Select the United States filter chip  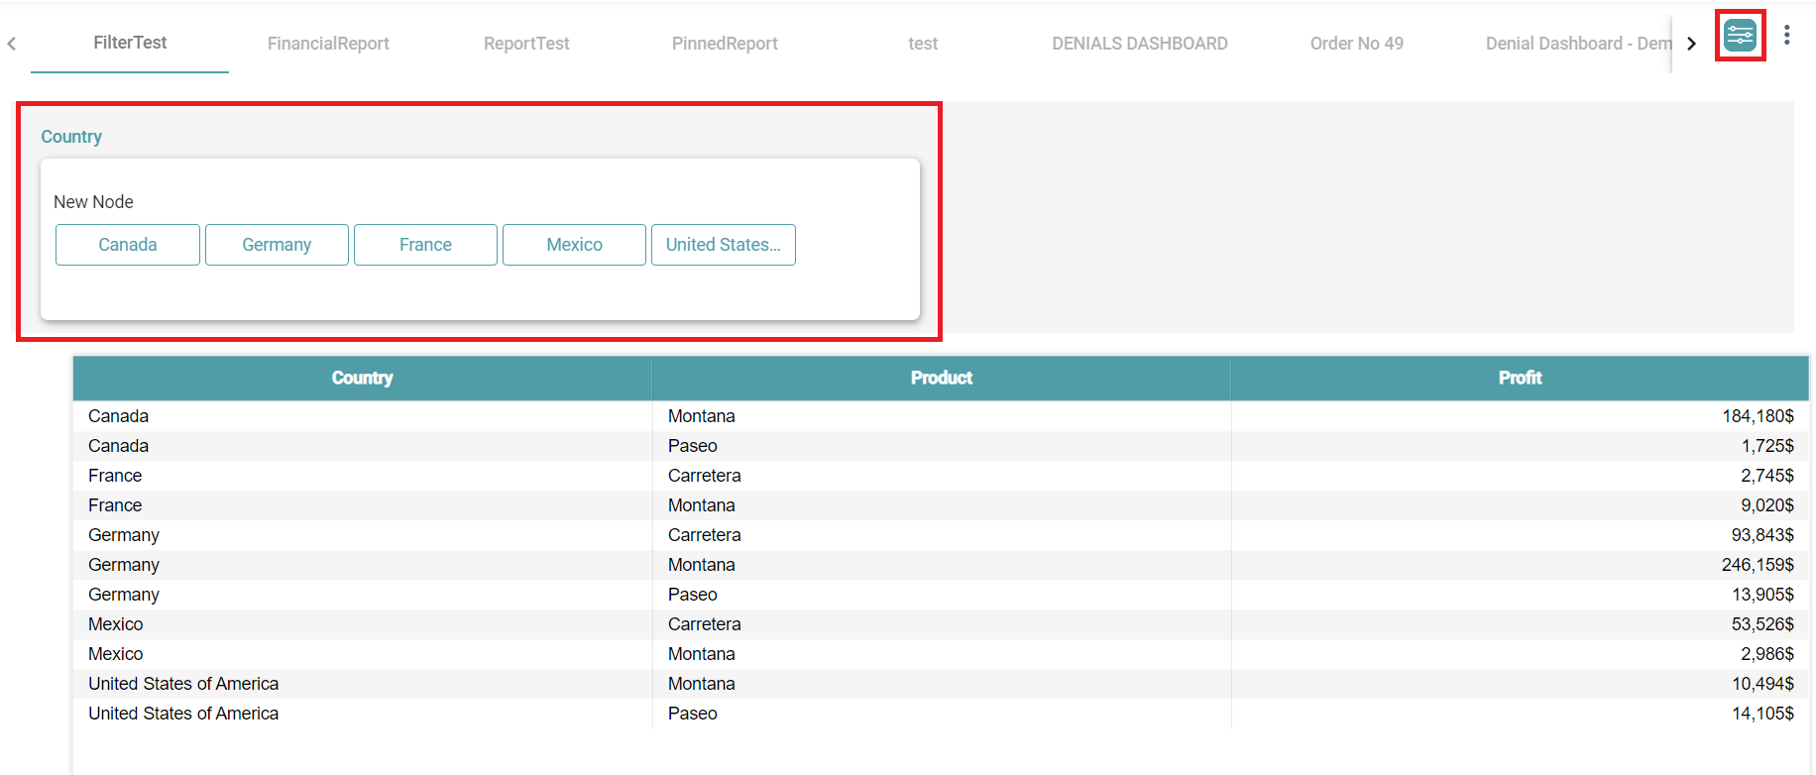point(723,245)
